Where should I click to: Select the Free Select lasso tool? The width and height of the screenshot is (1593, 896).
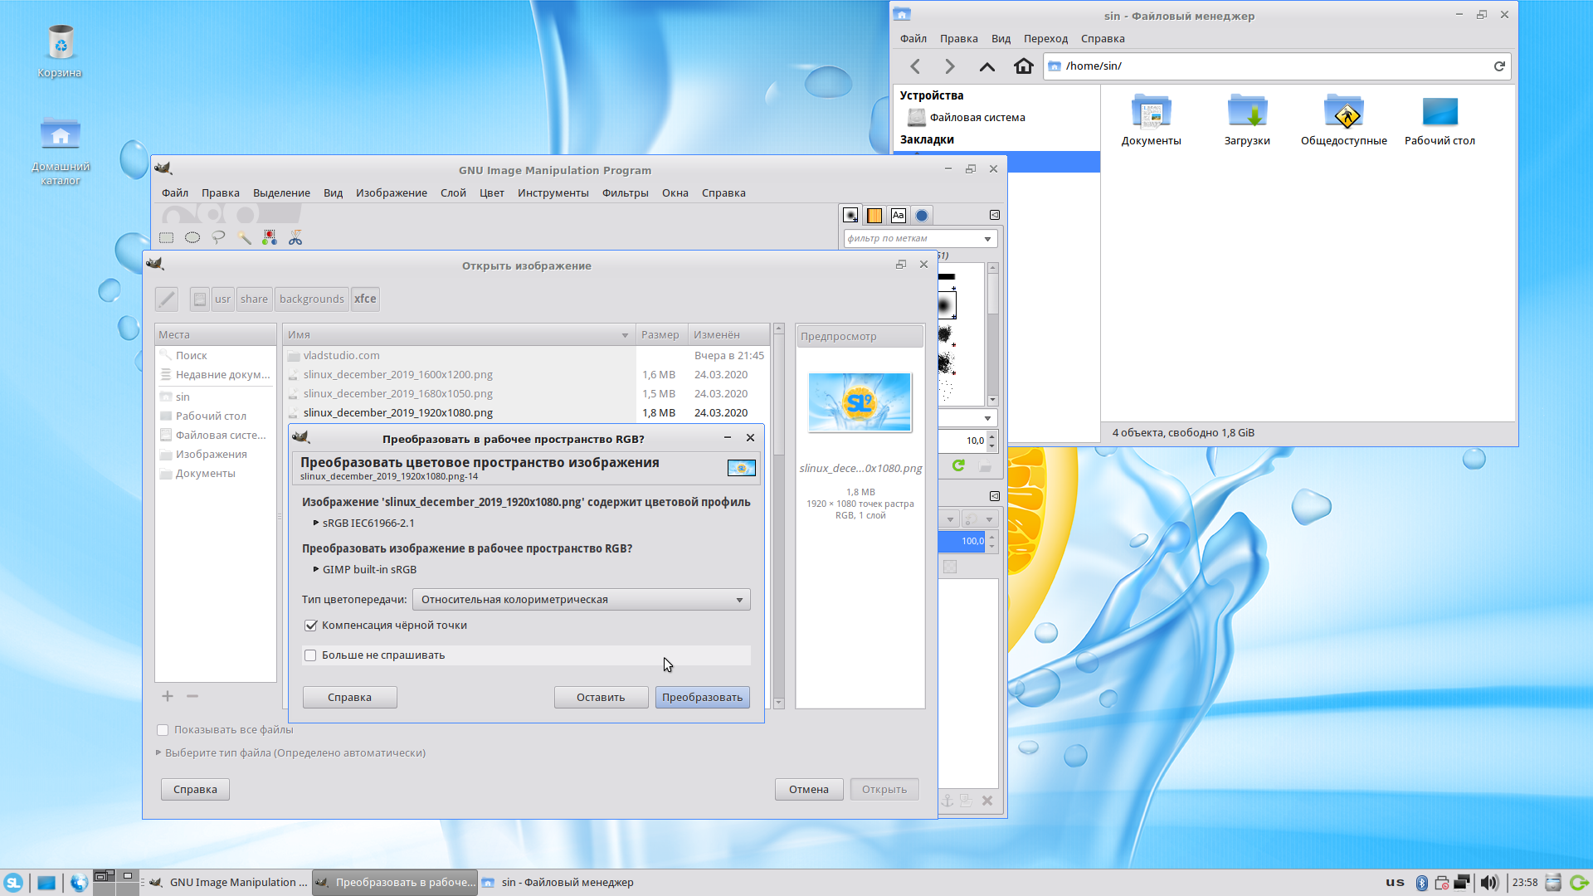(218, 238)
